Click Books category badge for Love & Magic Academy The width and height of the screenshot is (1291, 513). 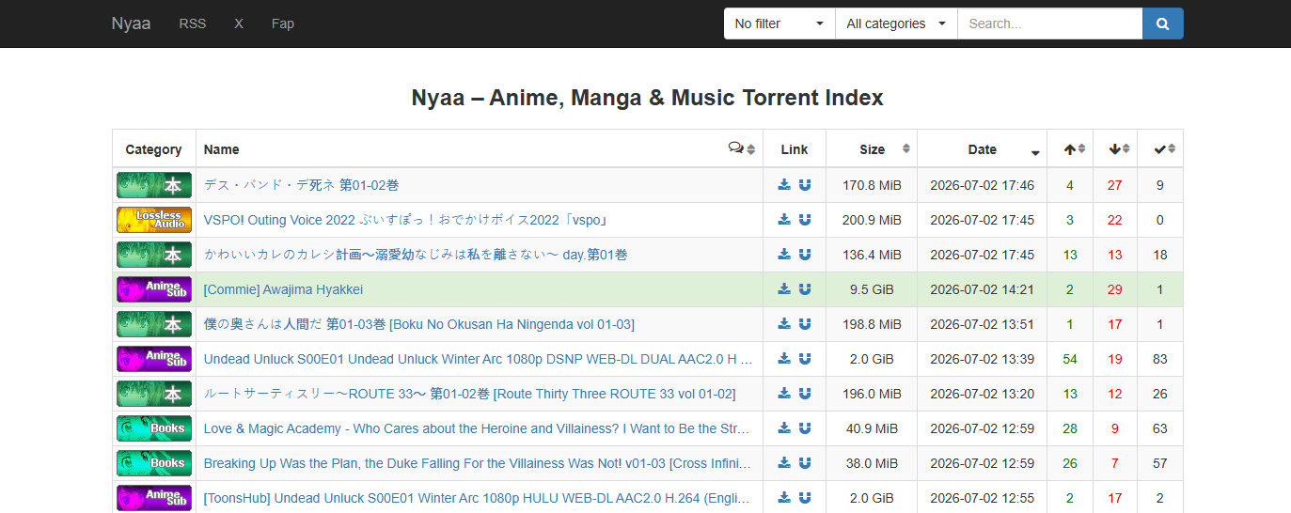(154, 428)
